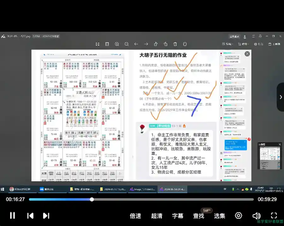Expand the side panel with right chevron
284x226 pixels.
click(281, 97)
